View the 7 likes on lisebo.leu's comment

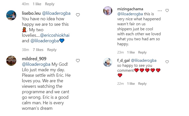coord(37,50)
